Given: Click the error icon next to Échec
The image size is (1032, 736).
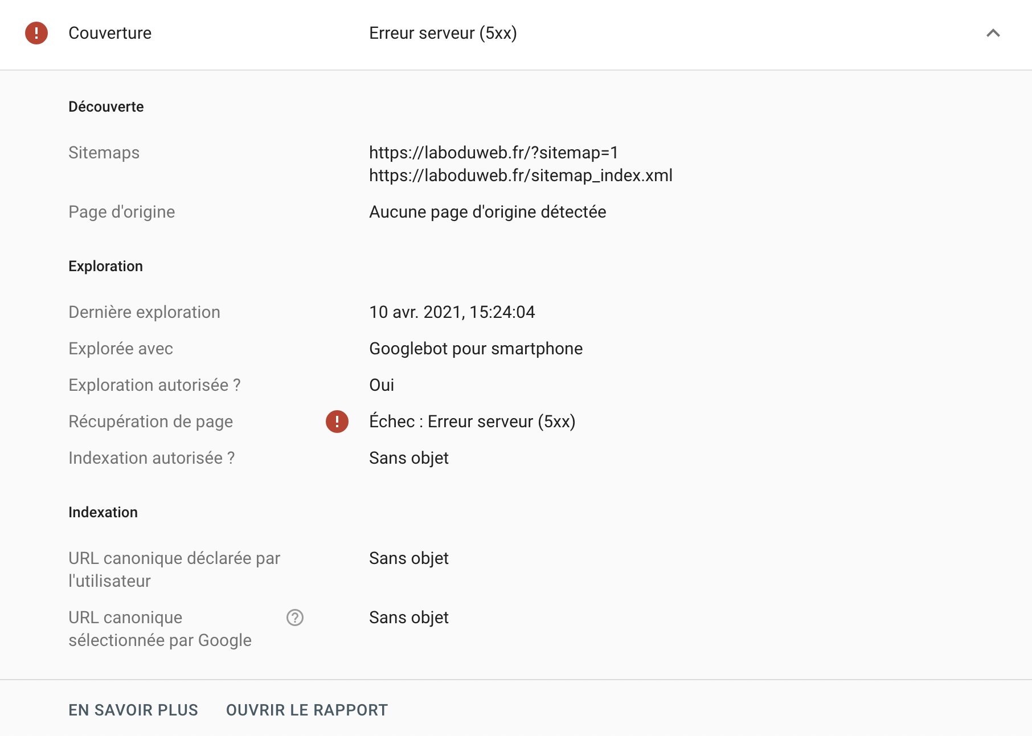Looking at the screenshot, I should [337, 422].
